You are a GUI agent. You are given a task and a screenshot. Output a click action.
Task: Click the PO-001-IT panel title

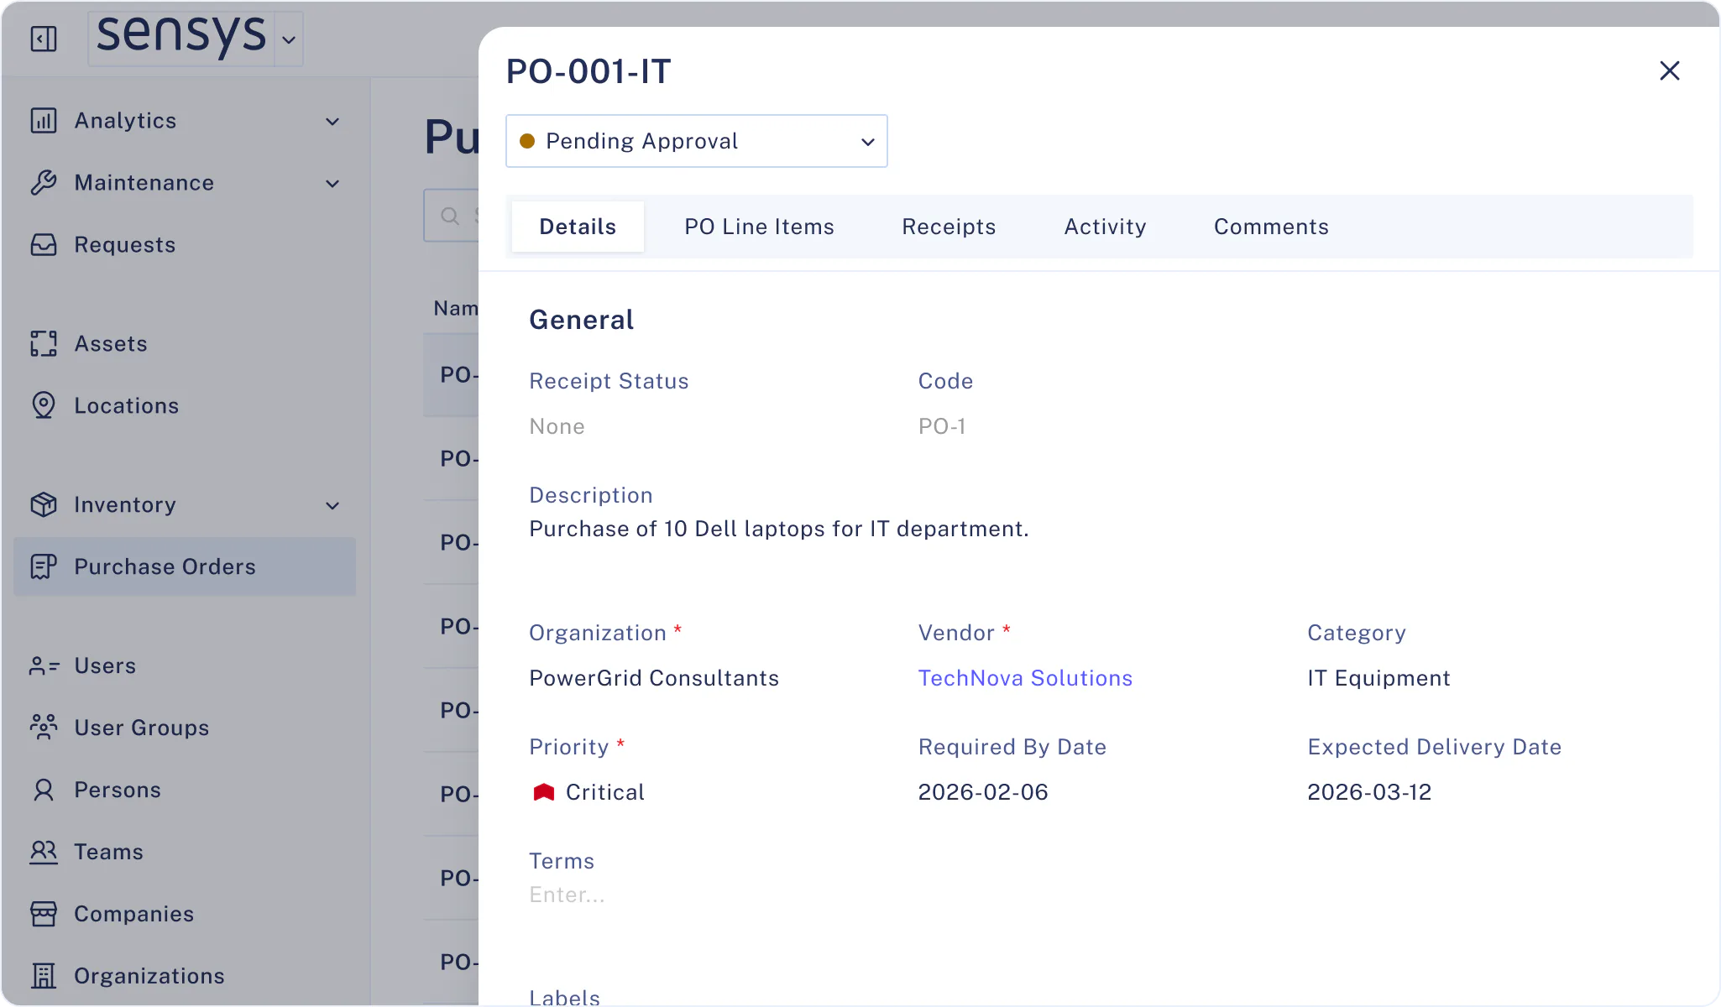pos(588,71)
